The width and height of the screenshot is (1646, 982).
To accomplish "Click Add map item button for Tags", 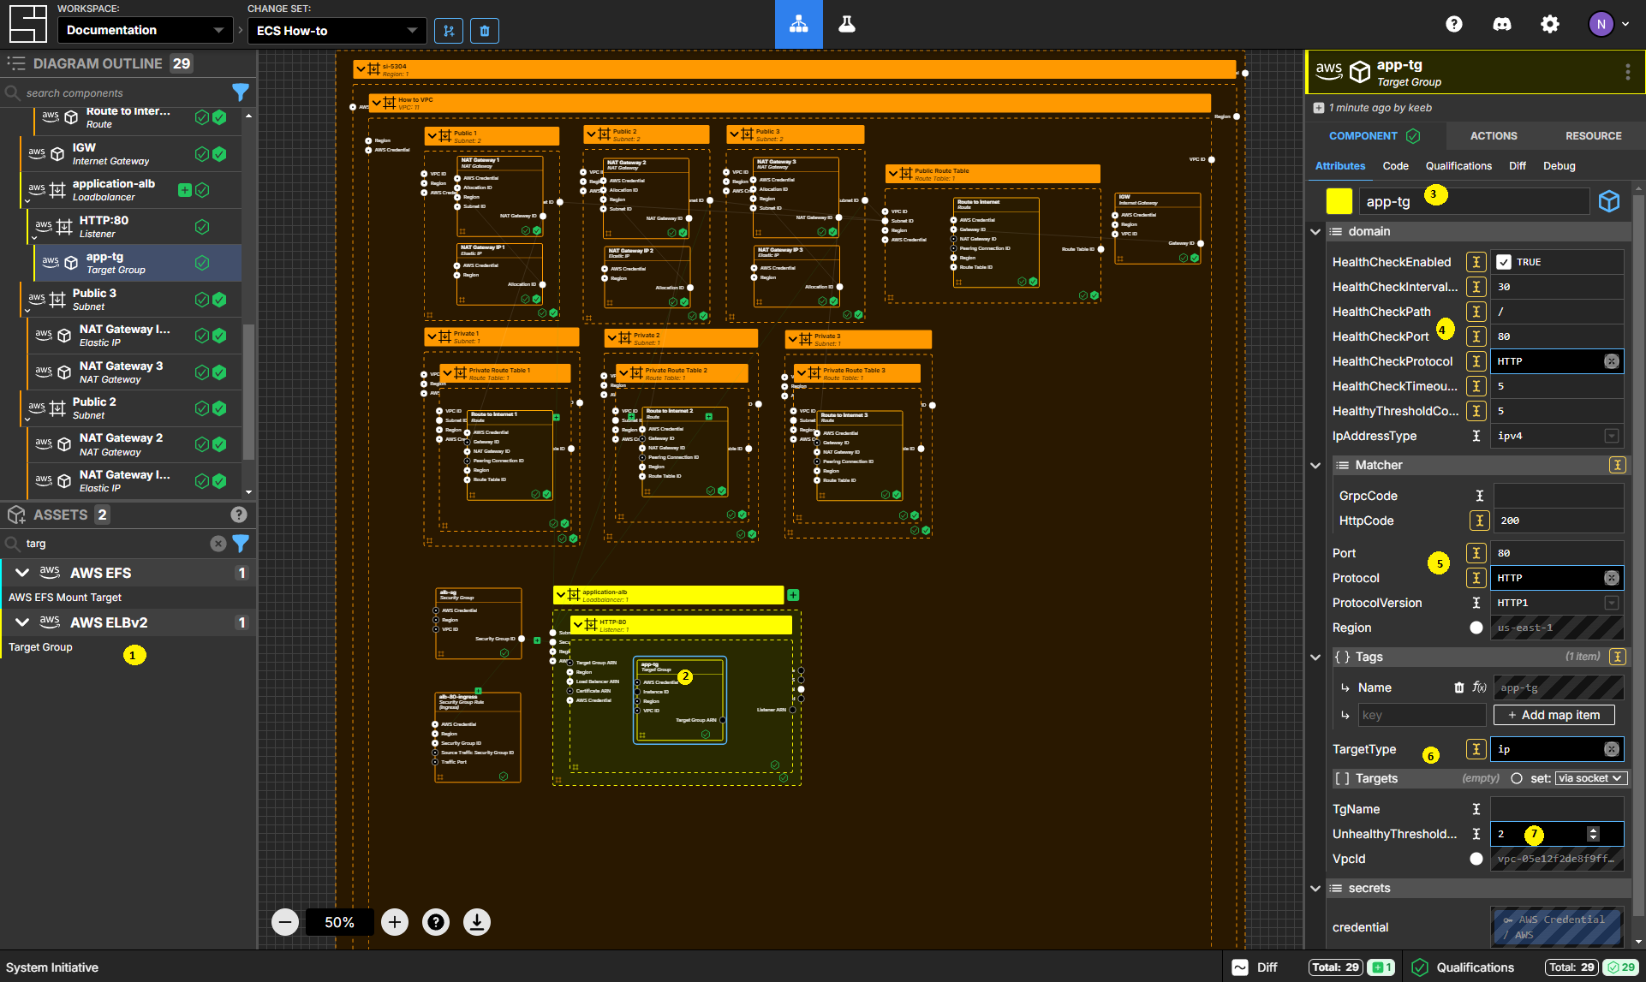I will [x=1560, y=714].
